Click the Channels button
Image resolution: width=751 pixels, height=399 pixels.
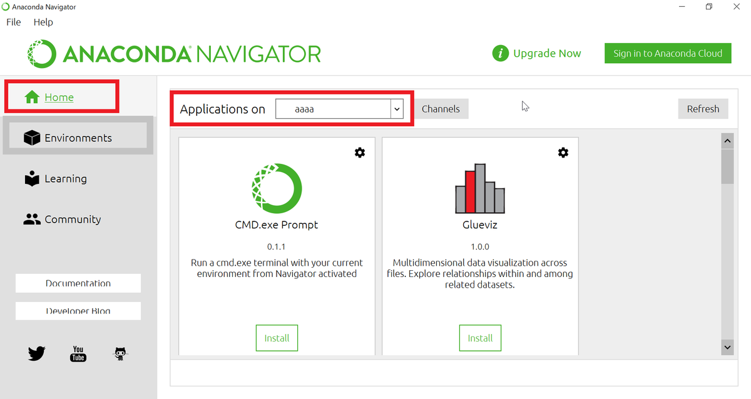[441, 109]
